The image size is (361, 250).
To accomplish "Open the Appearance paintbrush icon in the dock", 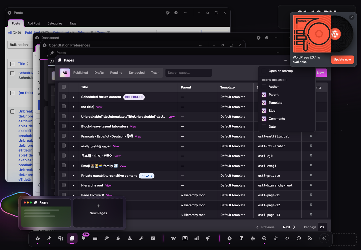I will (x=107, y=238).
